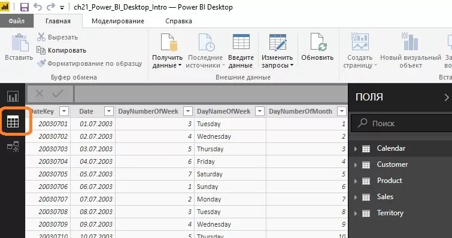Image resolution: width=452 pixels, height=238 pixels.
Task: Confirm formula with the checkmark icon
Action: click(x=58, y=93)
